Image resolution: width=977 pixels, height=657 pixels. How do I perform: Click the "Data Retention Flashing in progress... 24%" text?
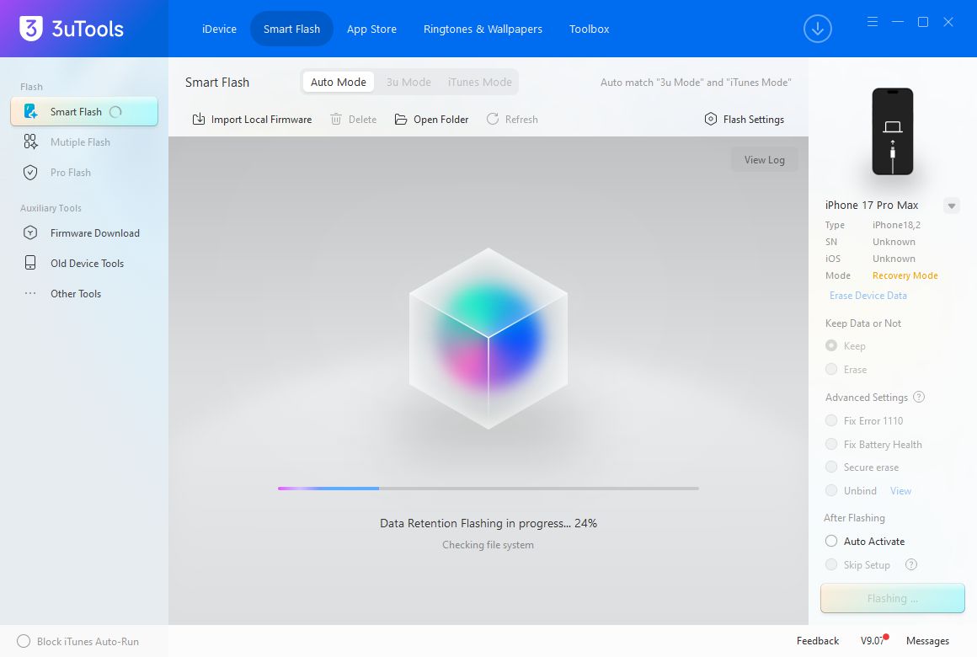pyautogui.click(x=488, y=523)
